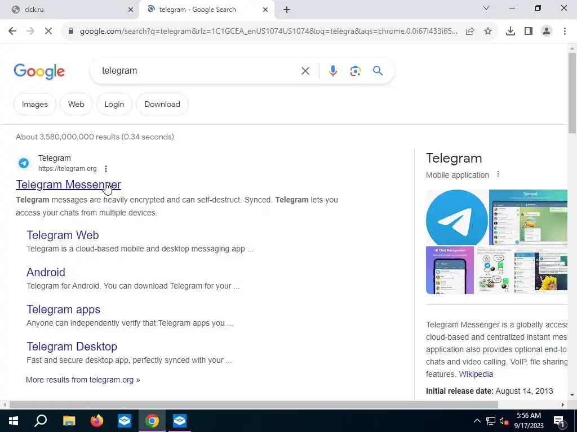Select the Login filter chip
Screen dimensions: 577x432
click(x=114, y=104)
